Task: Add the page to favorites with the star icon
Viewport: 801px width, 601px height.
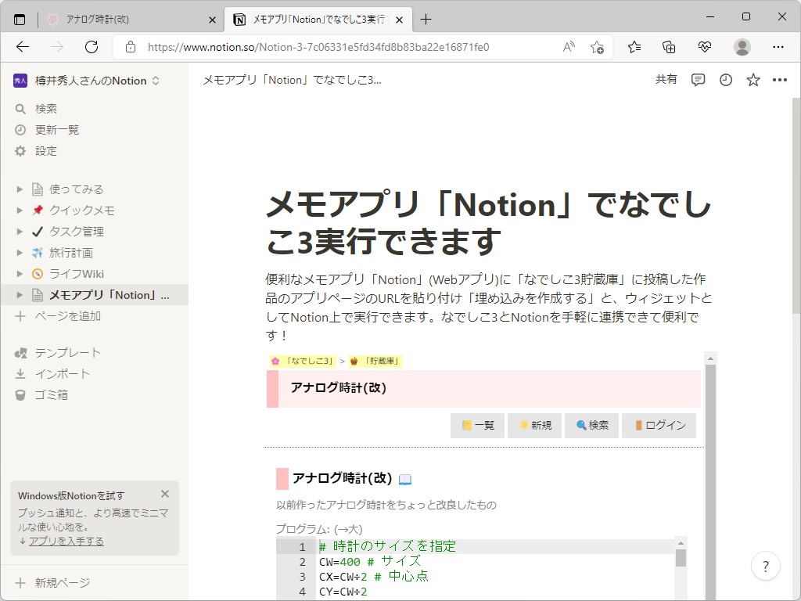Action: (x=753, y=79)
